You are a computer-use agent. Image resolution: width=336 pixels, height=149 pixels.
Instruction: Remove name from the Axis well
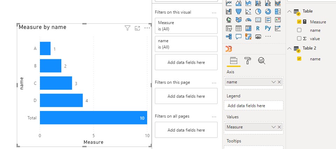pos(279,82)
